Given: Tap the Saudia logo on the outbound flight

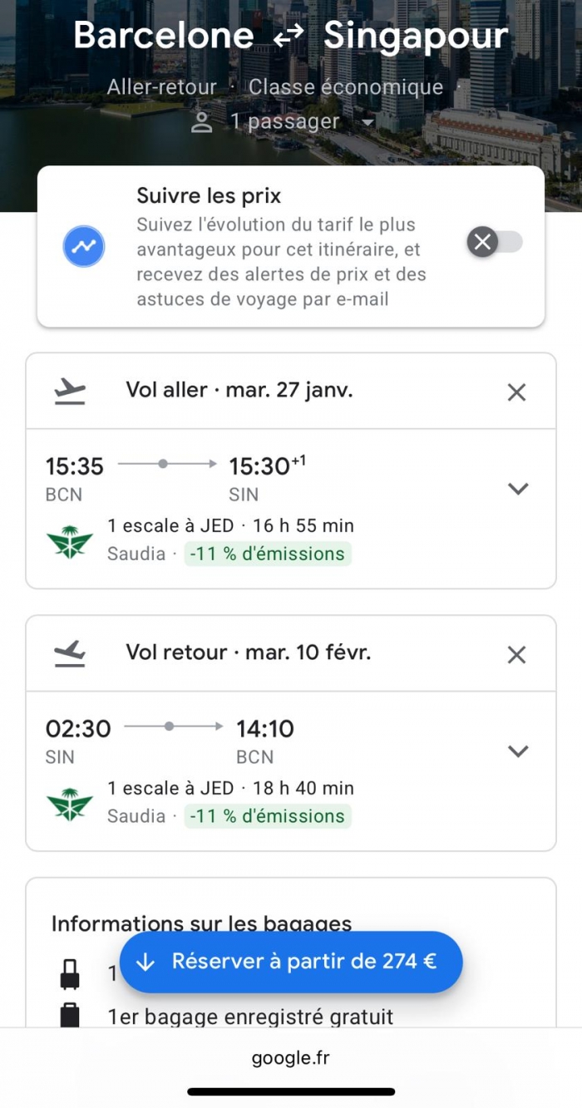Looking at the screenshot, I should click(x=70, y=541).
